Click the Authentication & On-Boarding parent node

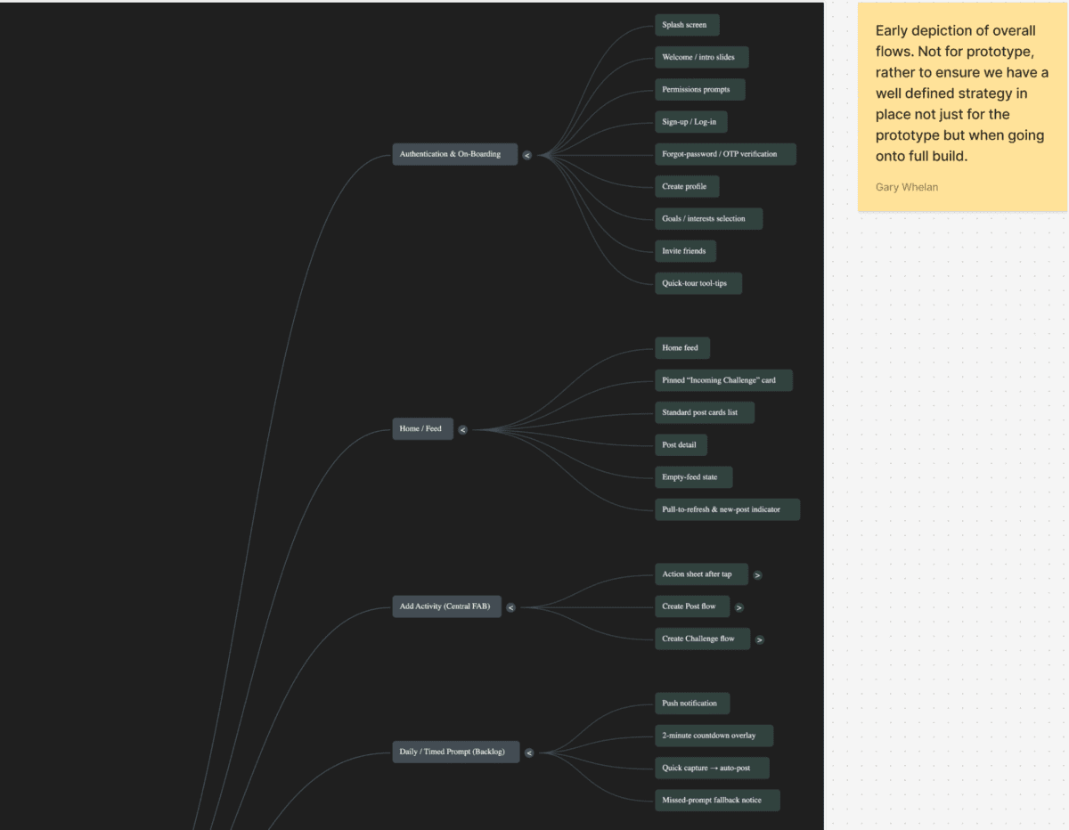(x=452, y=154)
